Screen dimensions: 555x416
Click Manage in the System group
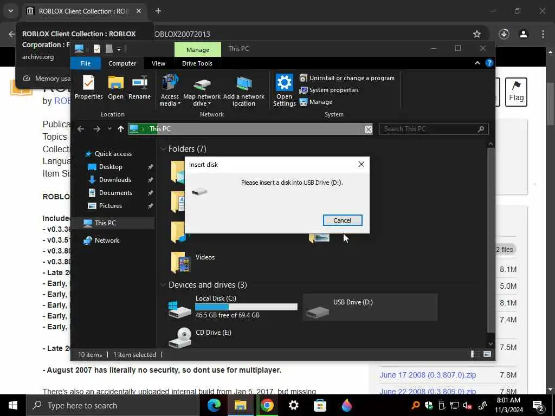pos(316,102)
